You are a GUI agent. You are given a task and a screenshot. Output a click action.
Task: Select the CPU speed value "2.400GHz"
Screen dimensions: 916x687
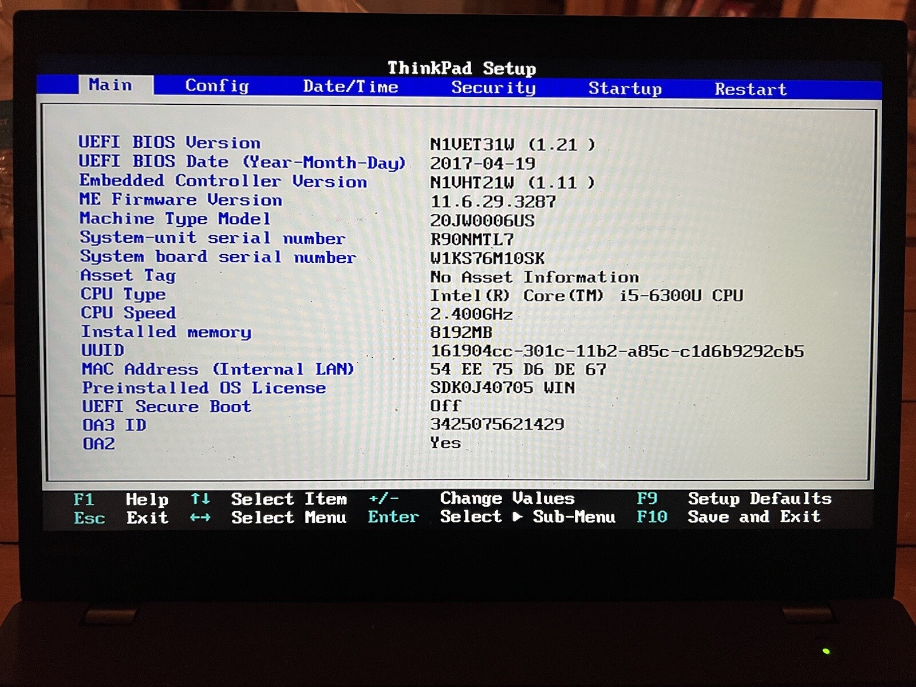coord(472,314)
